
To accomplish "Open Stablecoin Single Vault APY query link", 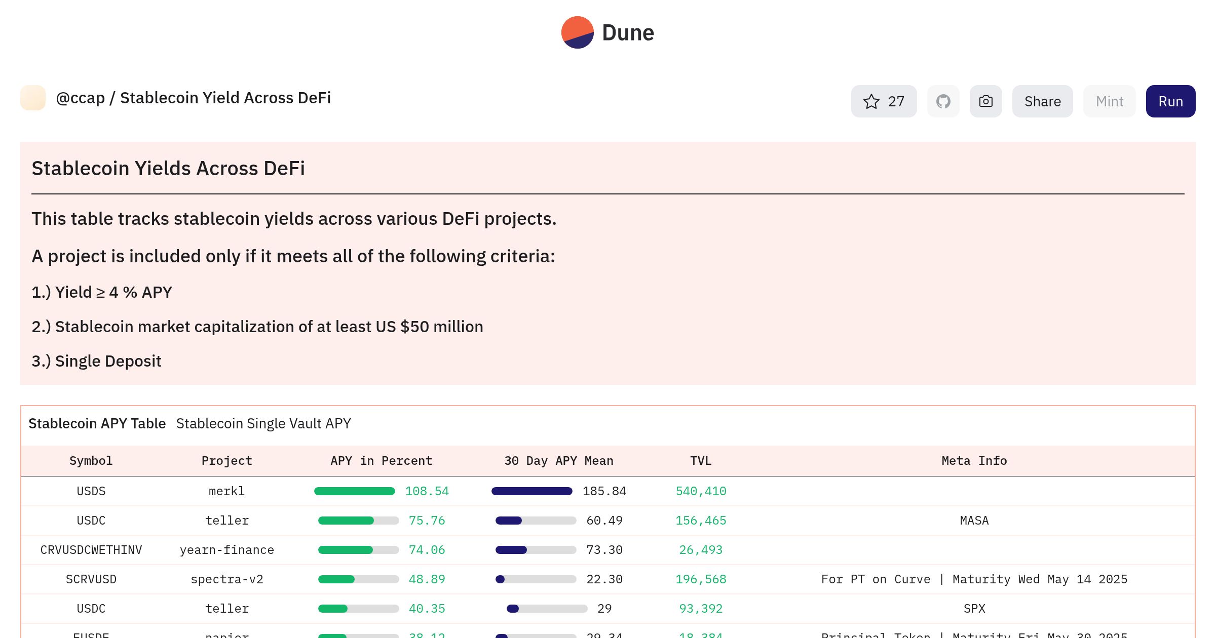I will click(x=263, y=423).
